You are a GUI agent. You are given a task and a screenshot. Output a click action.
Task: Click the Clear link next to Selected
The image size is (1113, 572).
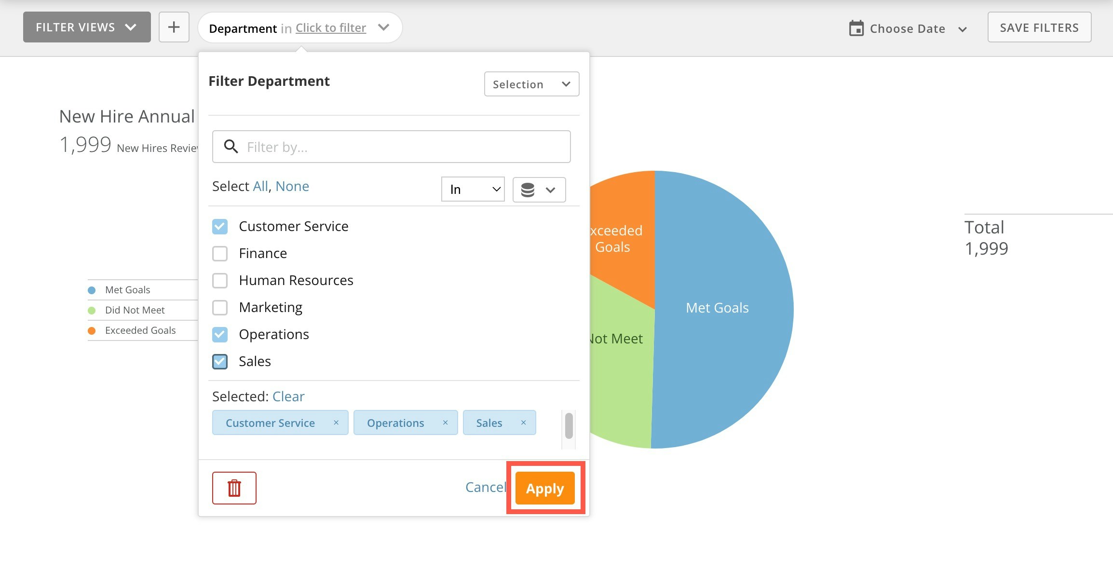coord(288,396)
